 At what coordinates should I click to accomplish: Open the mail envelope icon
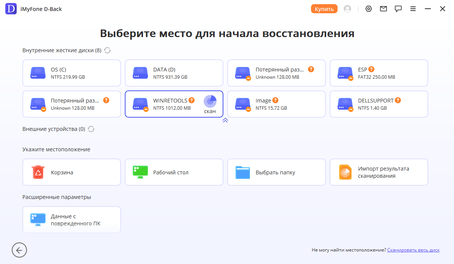383,9
